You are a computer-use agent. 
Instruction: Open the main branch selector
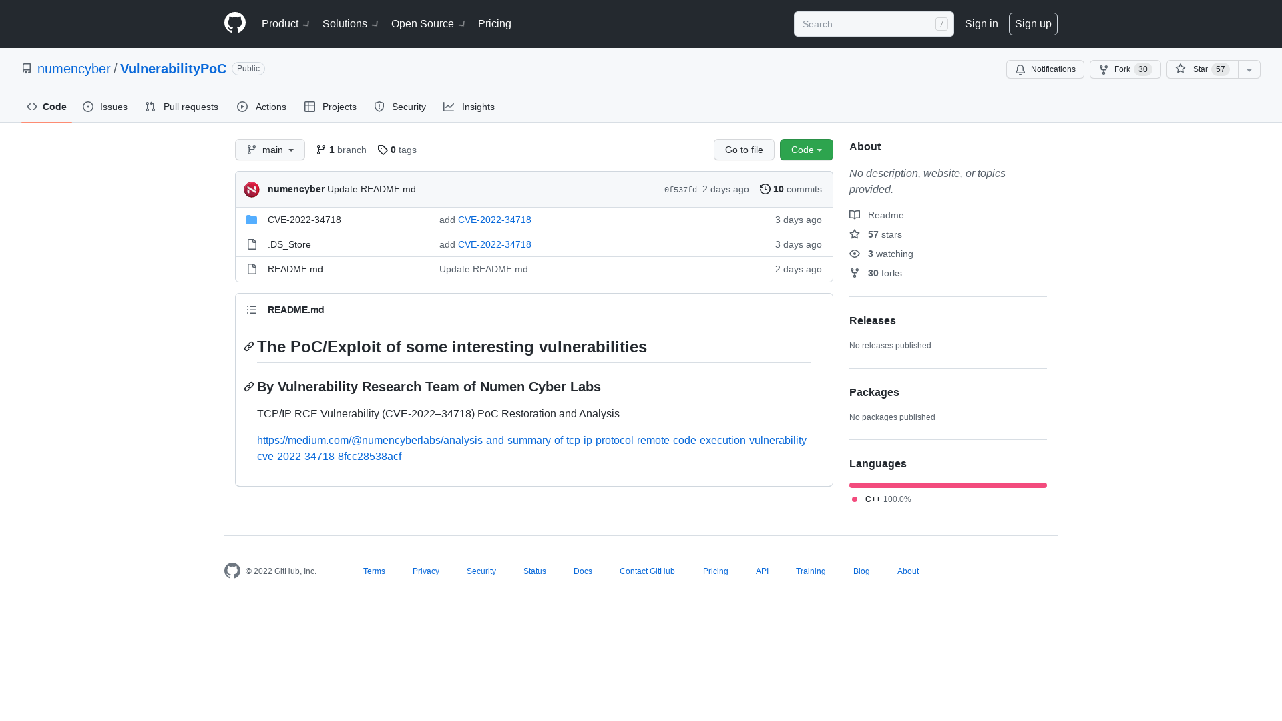pos(270,150)
